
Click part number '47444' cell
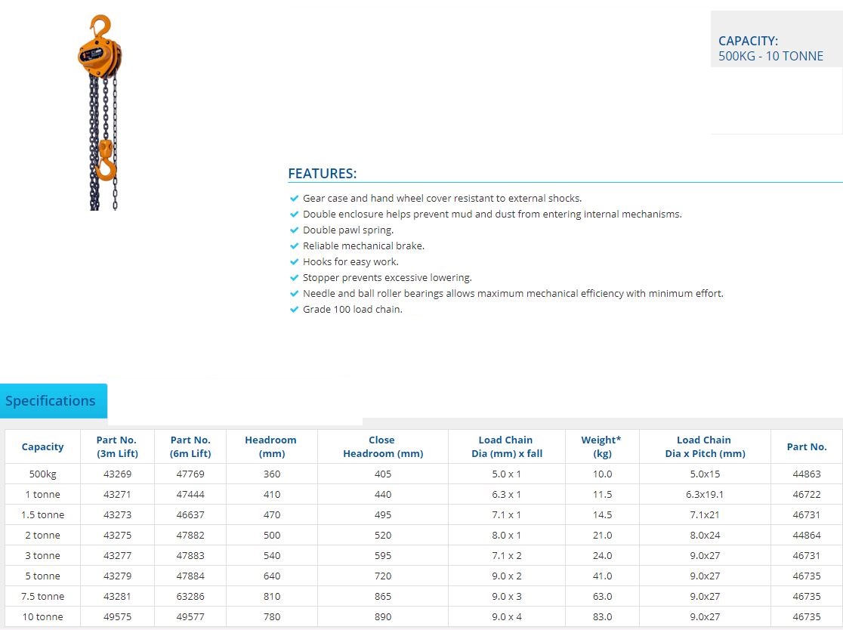tap(190, 495)
